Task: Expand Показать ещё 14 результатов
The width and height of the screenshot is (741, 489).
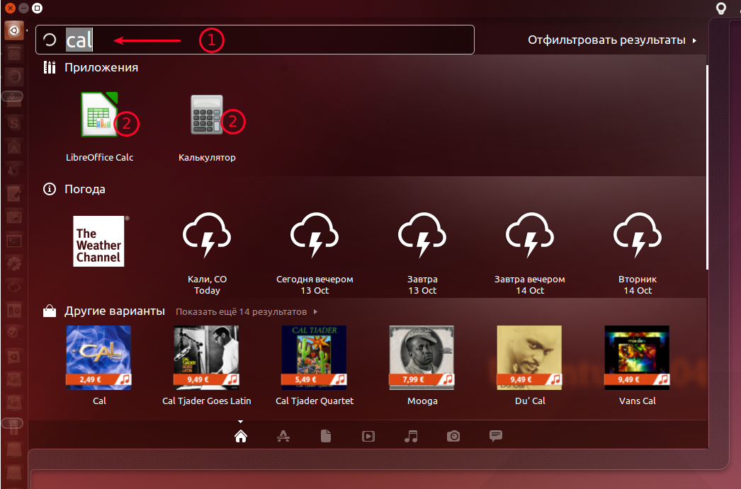Action: tap(247, 312)
